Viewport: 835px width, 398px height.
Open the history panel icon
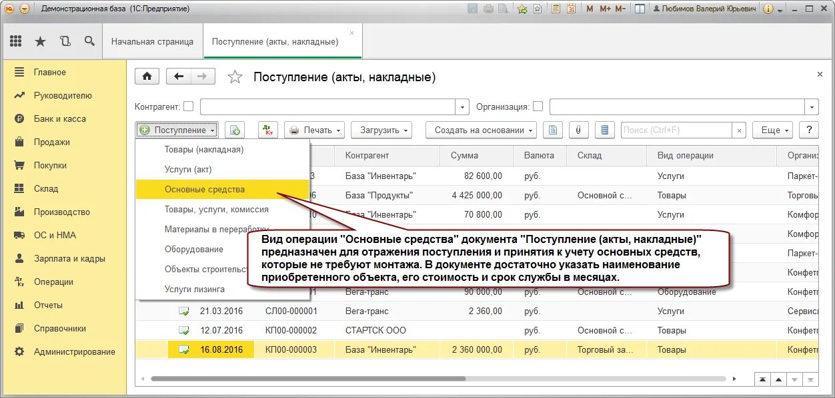click(65, 41)
